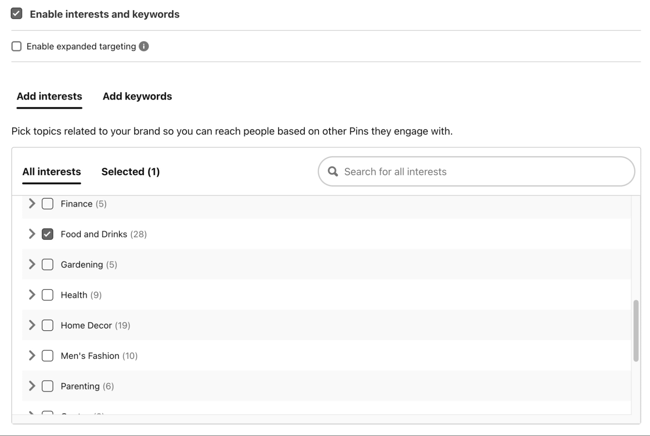Open the Selected (1) tab
The width and height of the screenshot is (650, 436).
click(x=130, y=172)
